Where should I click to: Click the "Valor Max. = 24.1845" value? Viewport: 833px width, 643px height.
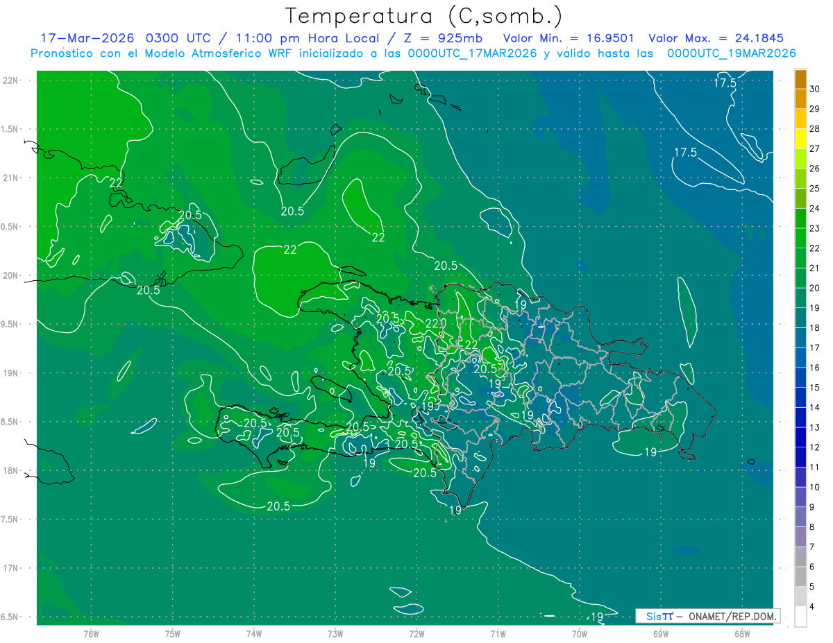point(716,38)
